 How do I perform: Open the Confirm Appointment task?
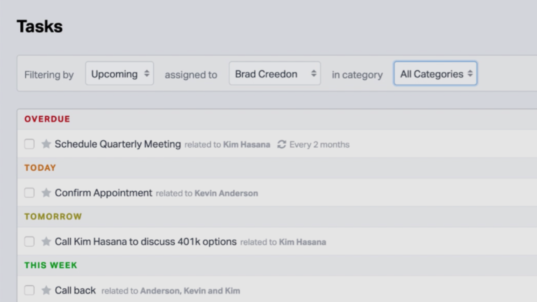(x=103, y=193)
